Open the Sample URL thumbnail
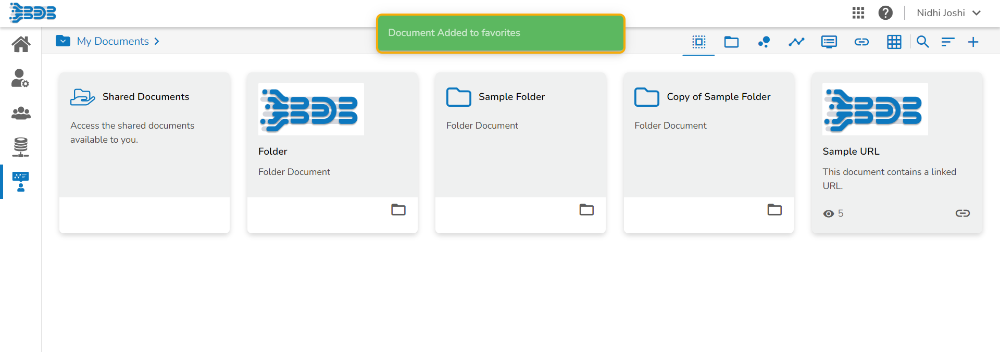 click(875, 109)
